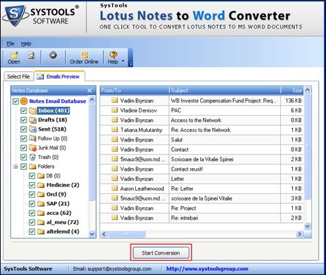326x275 pixels.
Task: Toggle the DB (0) checkbox
Action: (32, 175)
